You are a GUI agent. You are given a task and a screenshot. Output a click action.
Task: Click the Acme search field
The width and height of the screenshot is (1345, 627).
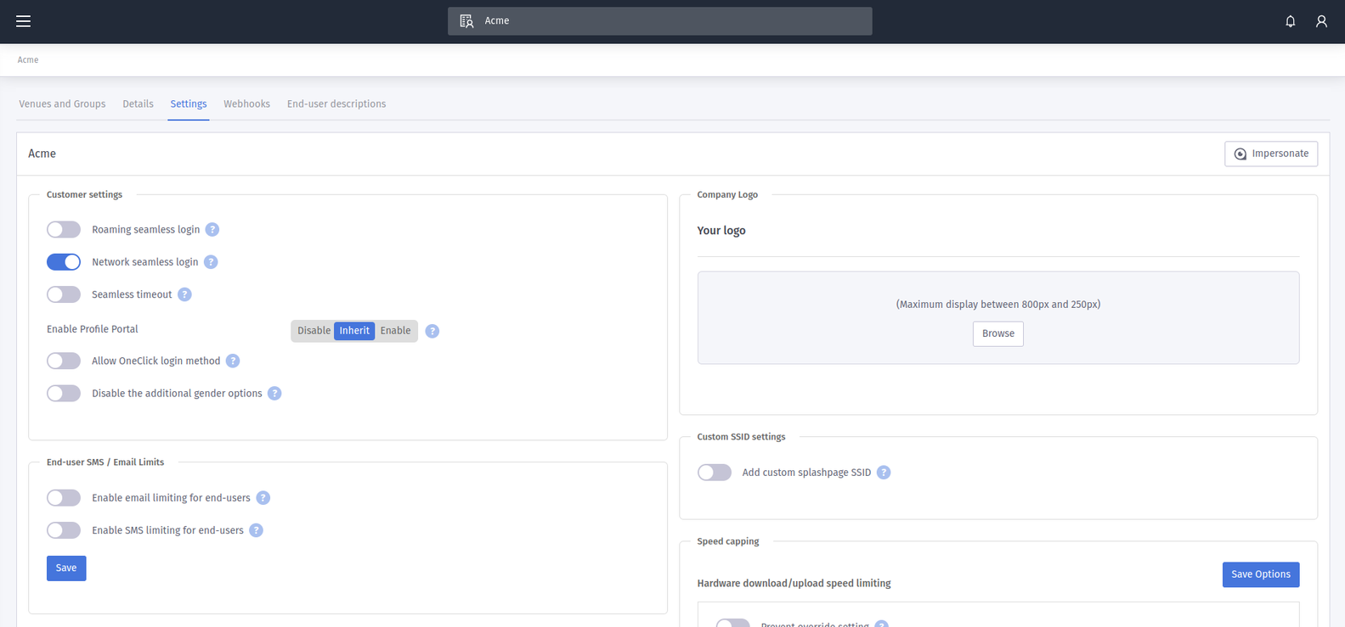[x=659, y=21]
